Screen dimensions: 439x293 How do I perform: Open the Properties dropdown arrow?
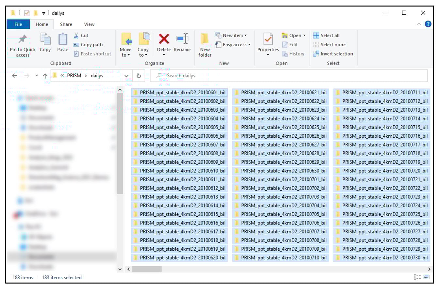(268, 55)
